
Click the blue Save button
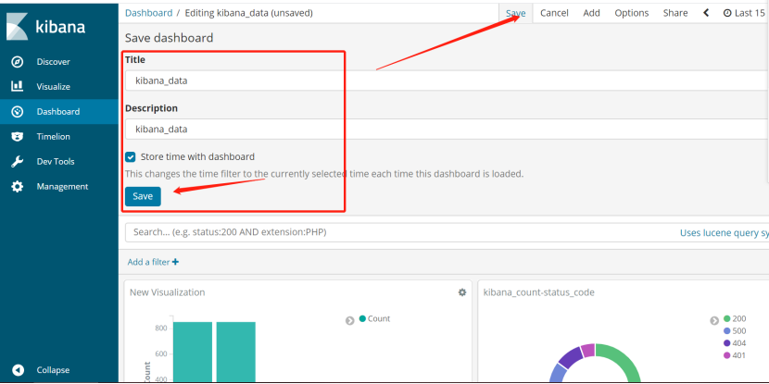pos(143,196)
